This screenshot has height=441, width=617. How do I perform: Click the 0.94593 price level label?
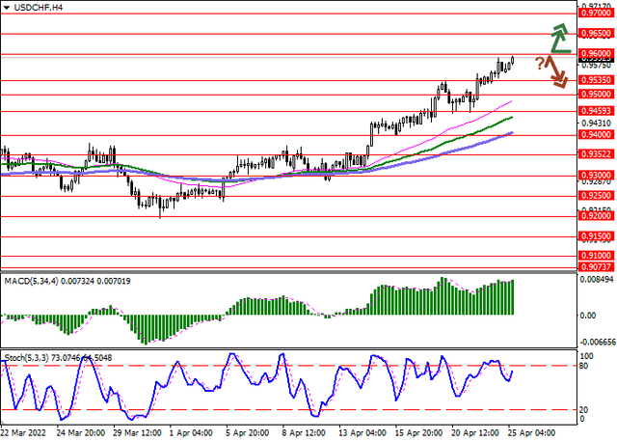click(x=596, y=111)
